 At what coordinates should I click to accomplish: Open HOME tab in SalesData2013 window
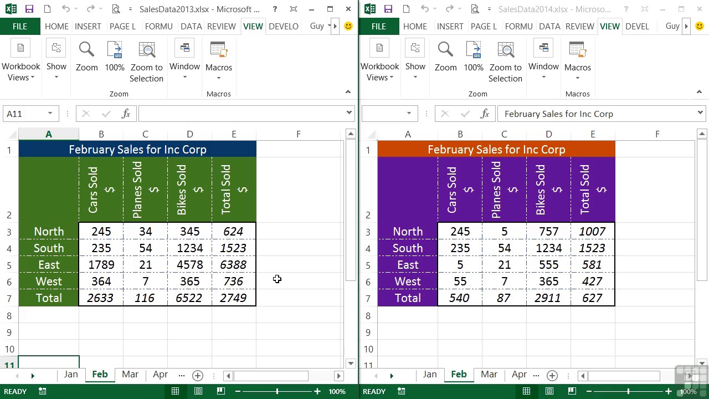(56, 26)
